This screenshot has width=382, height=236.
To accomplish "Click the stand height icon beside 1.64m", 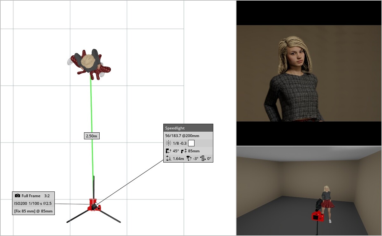I will click(168, 158).
